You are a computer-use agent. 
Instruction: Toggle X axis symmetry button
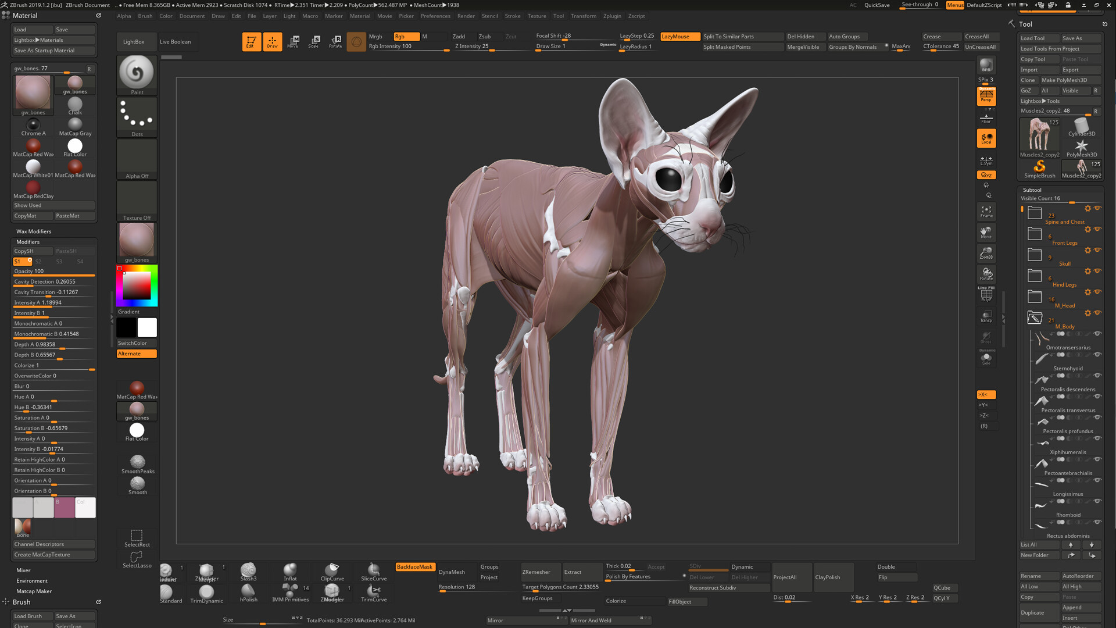(986, 394)
